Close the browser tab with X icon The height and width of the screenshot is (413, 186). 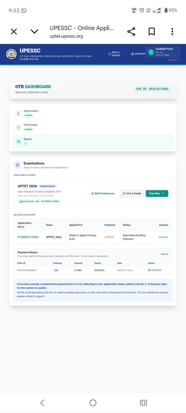pyautogui.click(x=14, y=32)
